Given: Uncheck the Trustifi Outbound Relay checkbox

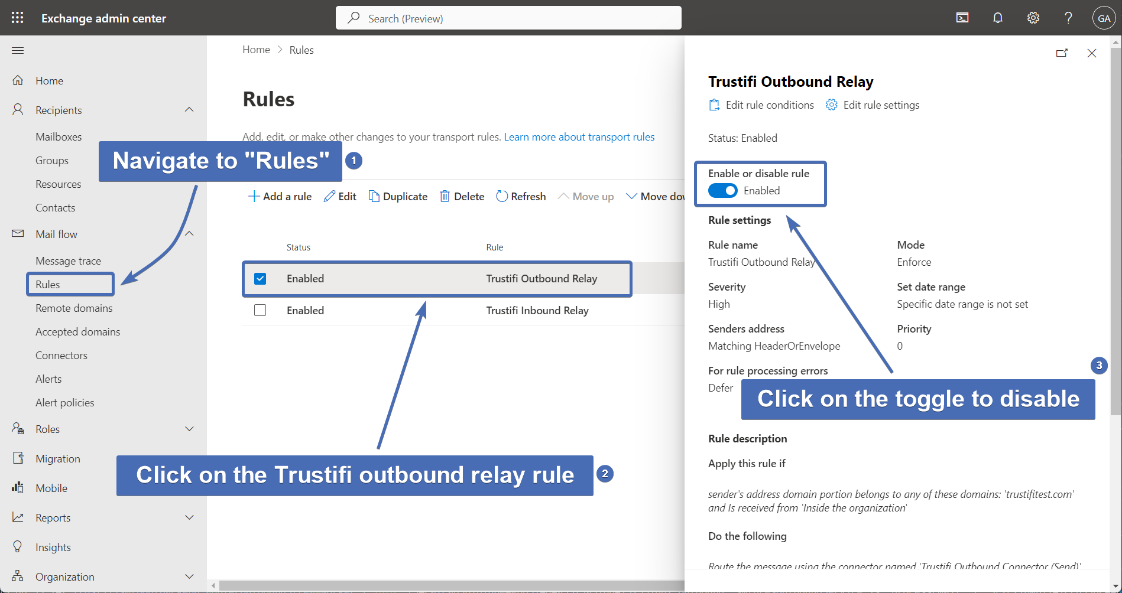Looking at the screenshot, I should pyautogui.click(x=260, y=279).
